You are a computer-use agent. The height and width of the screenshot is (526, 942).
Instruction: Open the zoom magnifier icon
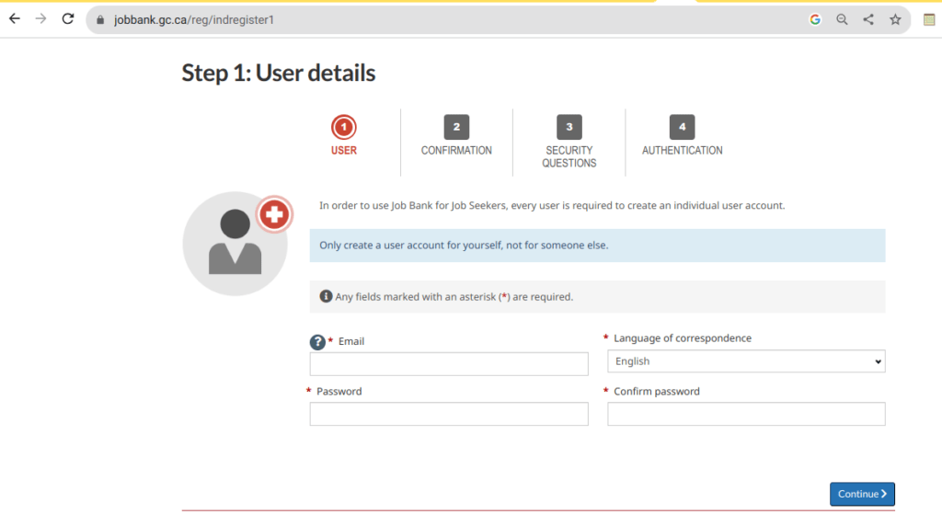842,19
